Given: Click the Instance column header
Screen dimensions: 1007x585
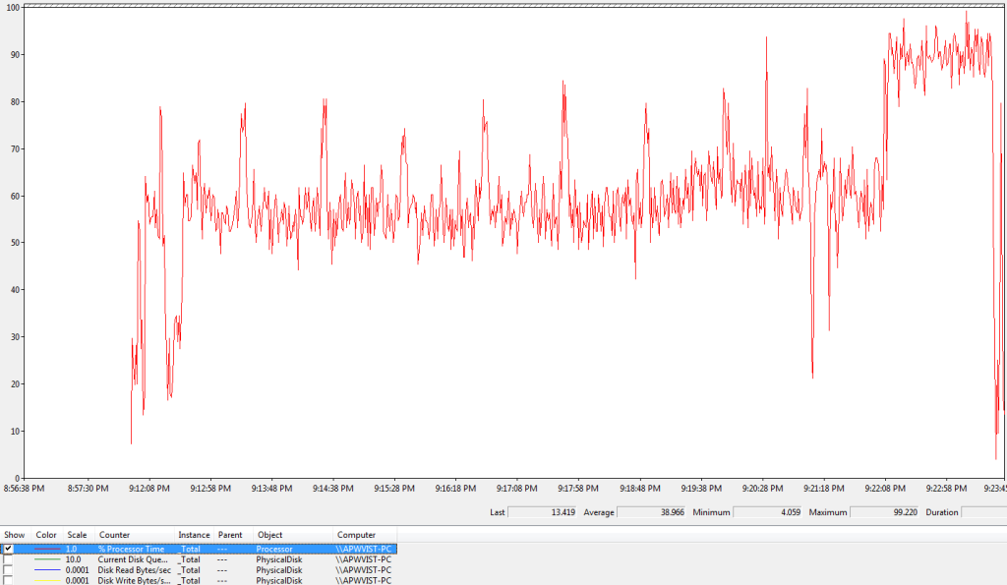Looking at the screenshot, I should click(x=194, y=535).
